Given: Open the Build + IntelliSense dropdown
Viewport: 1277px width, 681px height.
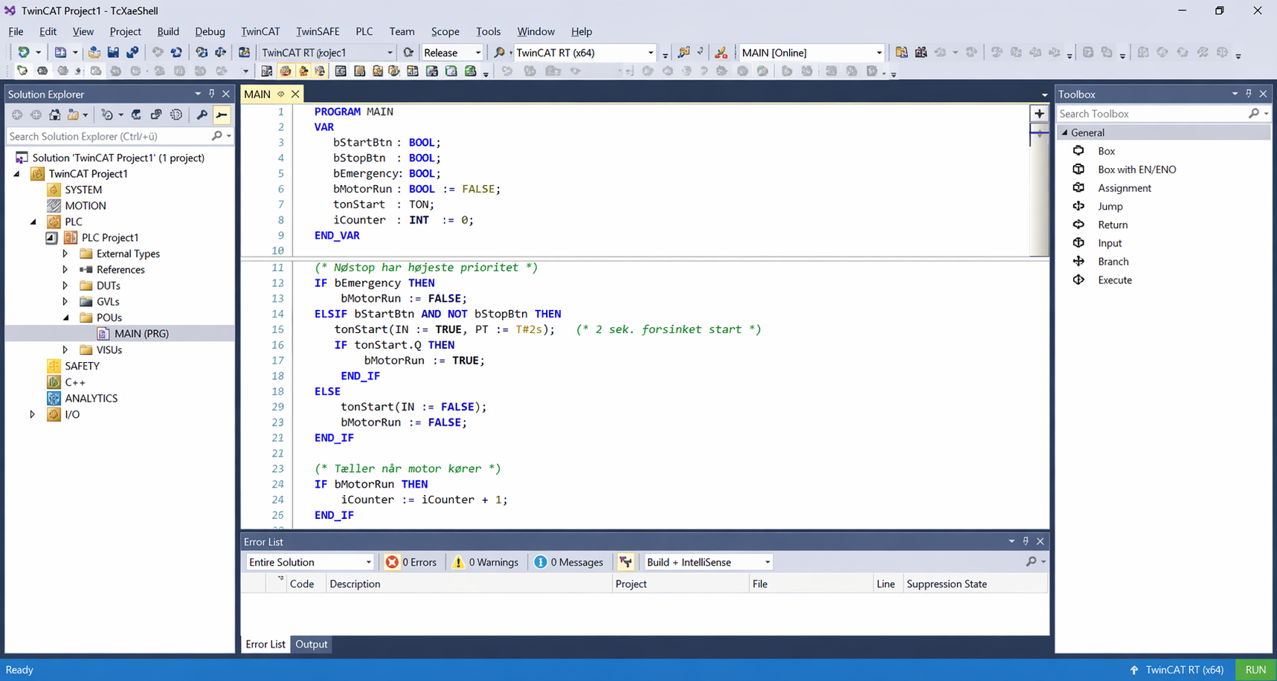Looking at the screenshot, I should coord(768,562).
